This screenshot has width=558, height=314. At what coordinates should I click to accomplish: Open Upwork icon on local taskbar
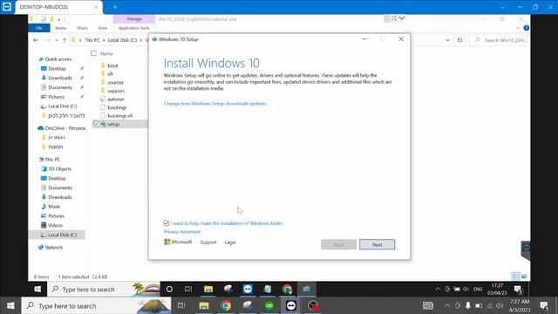click(x=269, y=305)
